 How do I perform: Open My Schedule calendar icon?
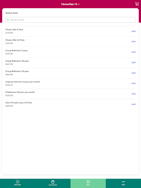(53, 182)
